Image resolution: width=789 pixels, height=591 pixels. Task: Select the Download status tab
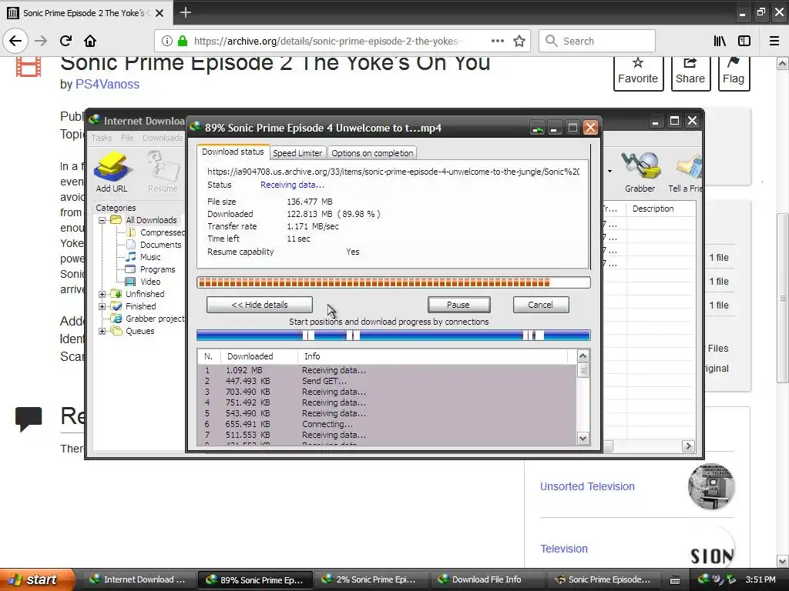coord(233,152)
